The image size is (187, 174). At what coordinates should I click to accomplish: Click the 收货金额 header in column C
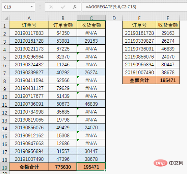coord(91,25)
